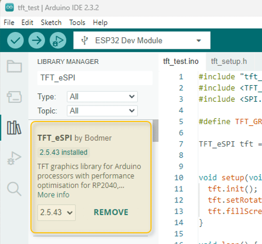Click the 'tft.fillScre' code line
This screenshot has width=262, height=244.
pyautogui.click(x=235, y=212)
